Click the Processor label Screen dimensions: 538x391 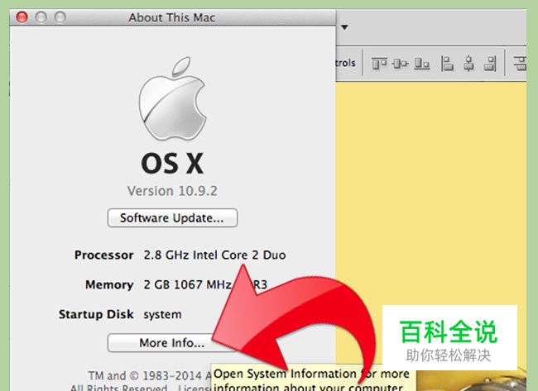(104, 255)
